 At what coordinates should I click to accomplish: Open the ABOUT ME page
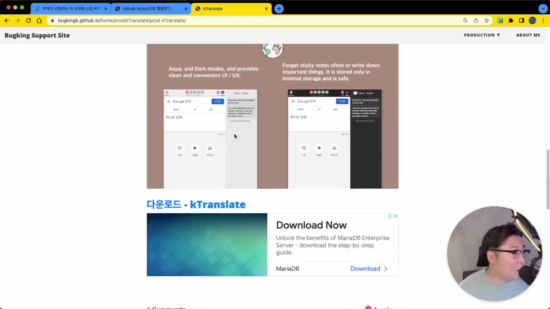pyautogui.click(x=528, y=35)
